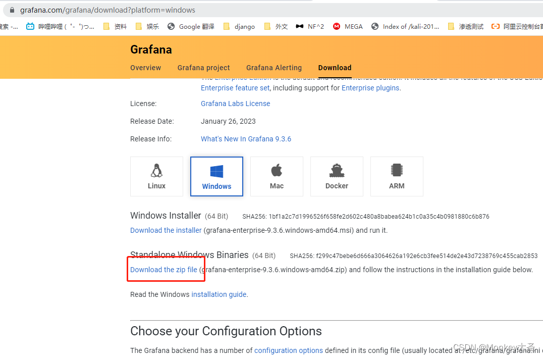Open the 外文 bookmark folder
Viewport: 543px width, 357px height.
click(x=276, y=26)
